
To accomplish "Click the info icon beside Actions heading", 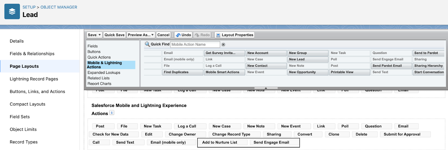I will point(111,113).
